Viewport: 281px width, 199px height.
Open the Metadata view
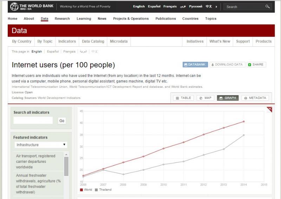pos(255,98)
